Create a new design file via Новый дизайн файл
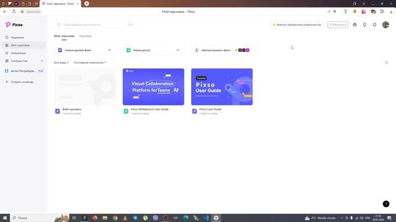This screenshot has width=396, height=222. click(x=84, y=51)
